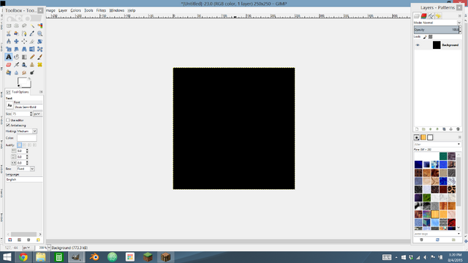
Task: Select the Fuzzy Select wand tool
Action: pyautogui.click(x=32, y=26)
